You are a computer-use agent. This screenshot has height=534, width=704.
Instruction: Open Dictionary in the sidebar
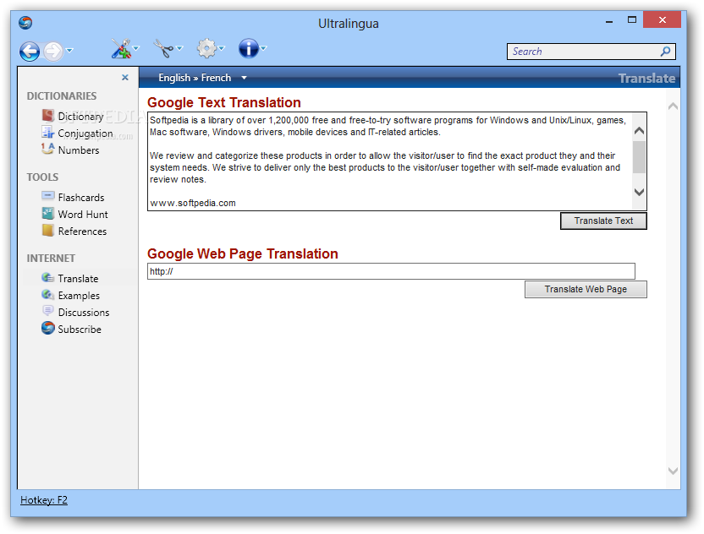click(x=81, y=117)
